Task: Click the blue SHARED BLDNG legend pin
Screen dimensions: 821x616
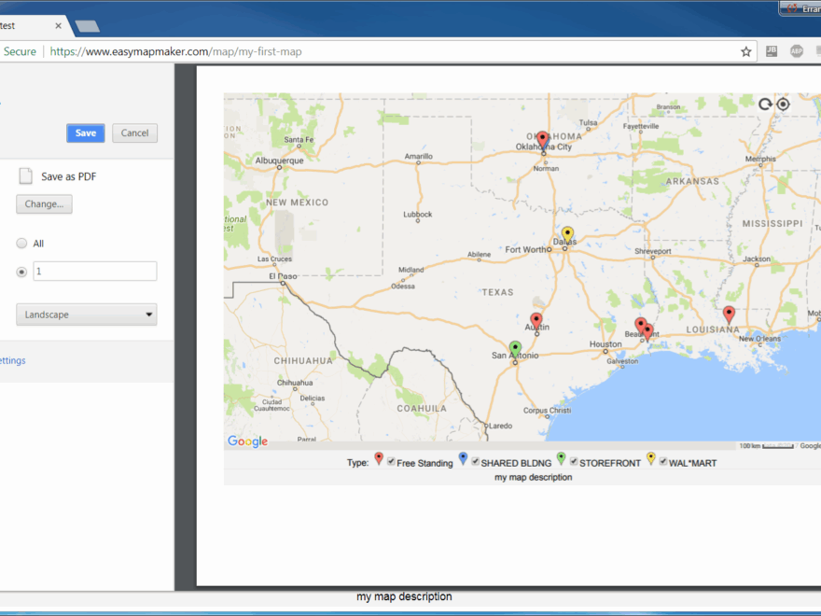Action: pyautogui.click(x=462, y=458)
